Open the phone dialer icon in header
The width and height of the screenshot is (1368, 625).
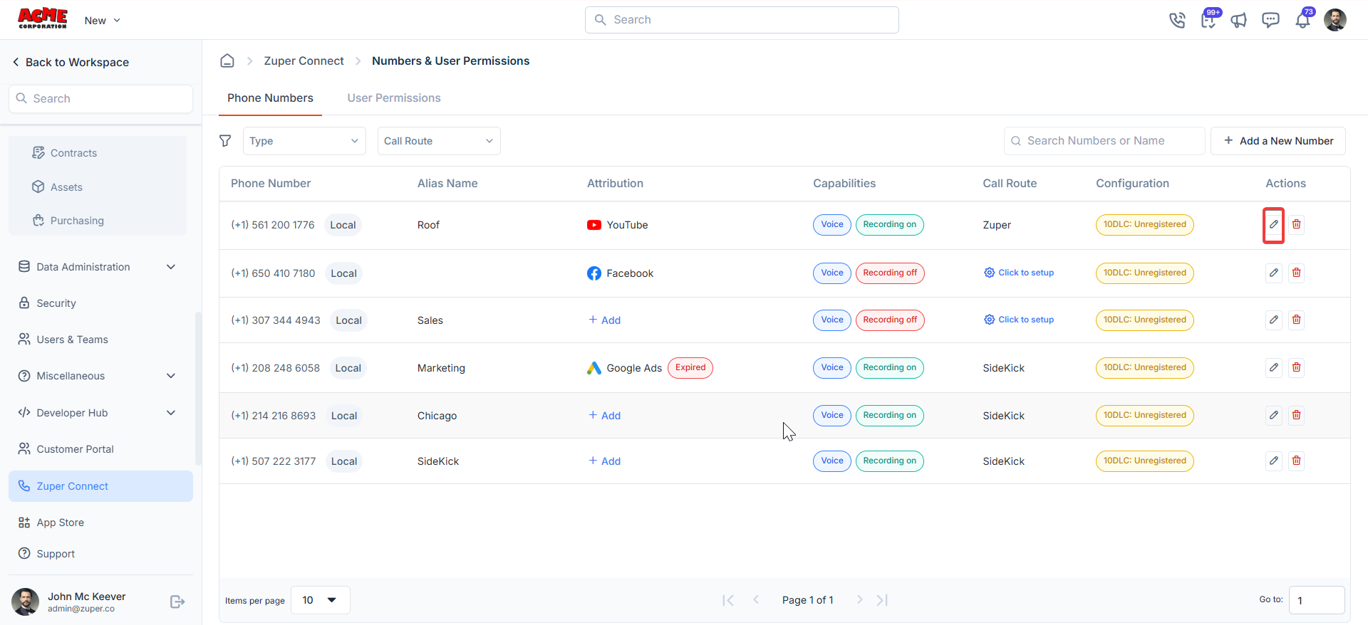click(1177, 20)
